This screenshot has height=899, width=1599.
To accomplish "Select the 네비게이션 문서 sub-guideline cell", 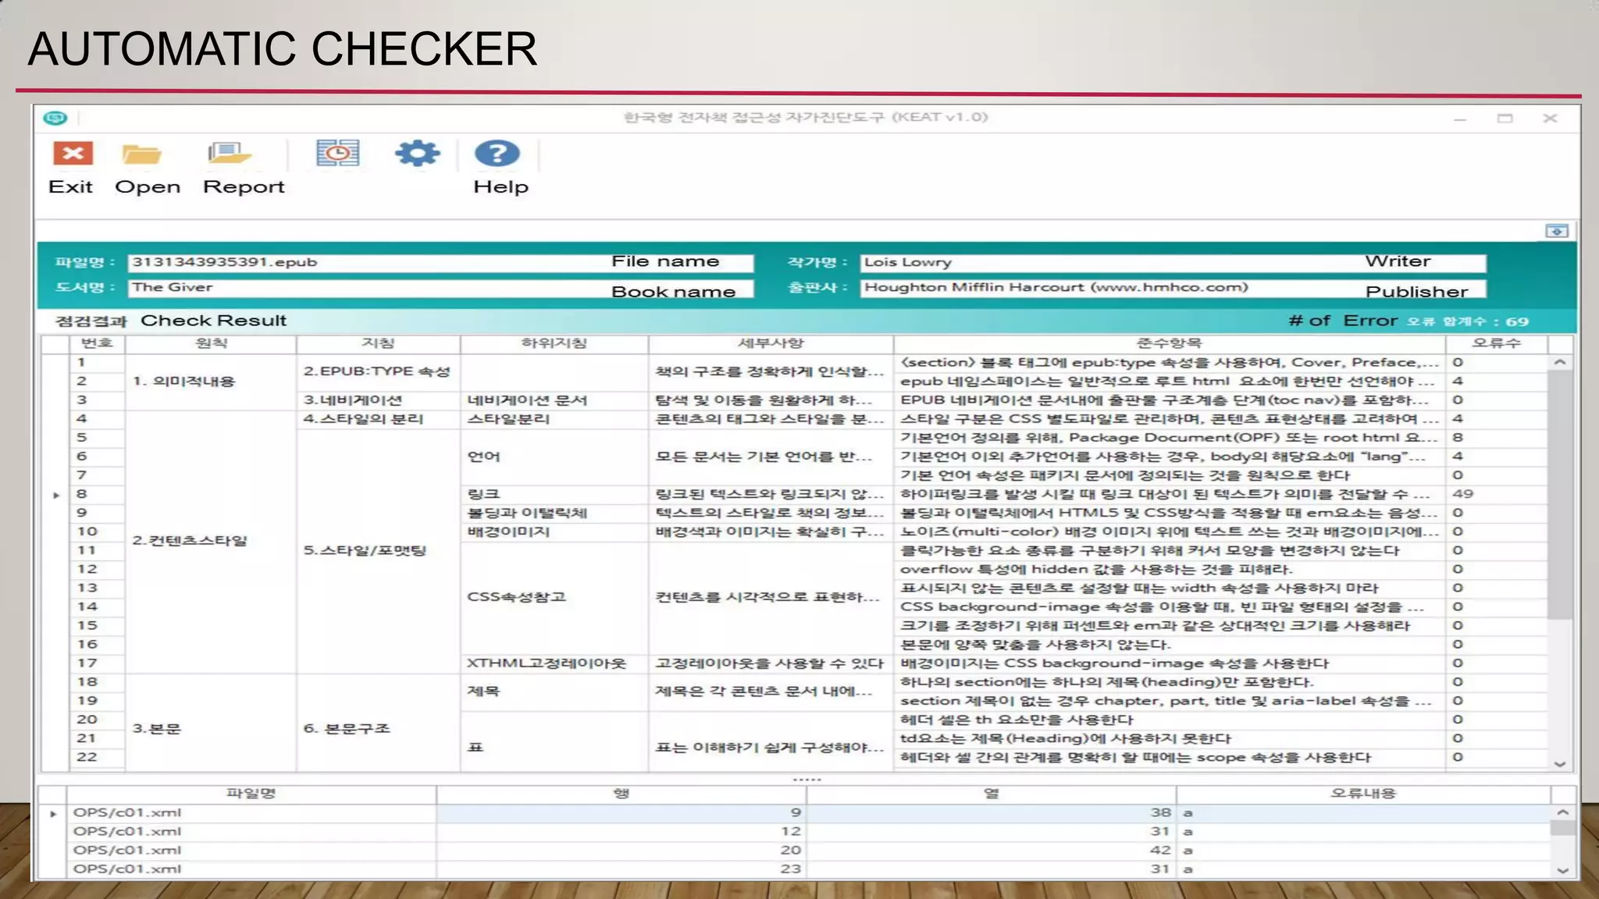I will (554, 400).
